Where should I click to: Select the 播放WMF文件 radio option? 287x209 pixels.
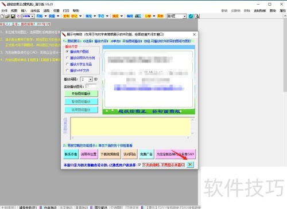pyautogui.click(x=77, y=70)
